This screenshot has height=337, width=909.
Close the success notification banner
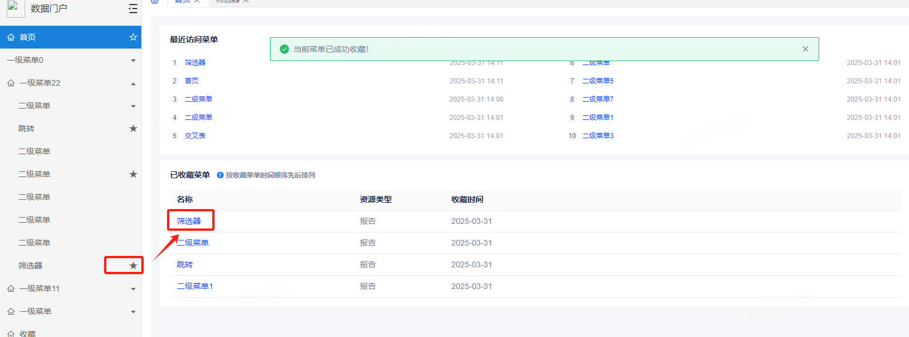pos(805,49)
